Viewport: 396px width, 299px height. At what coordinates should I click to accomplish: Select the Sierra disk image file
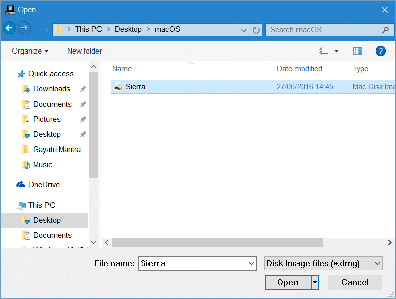[253, 87]
